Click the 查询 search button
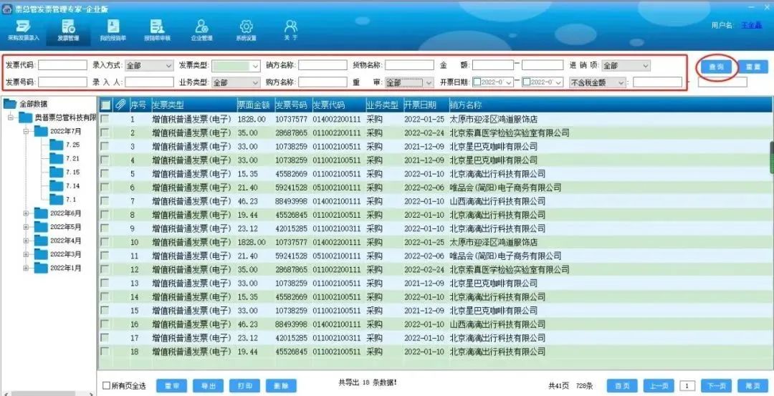This screenshot has width=774, height=396. [716, 67]
